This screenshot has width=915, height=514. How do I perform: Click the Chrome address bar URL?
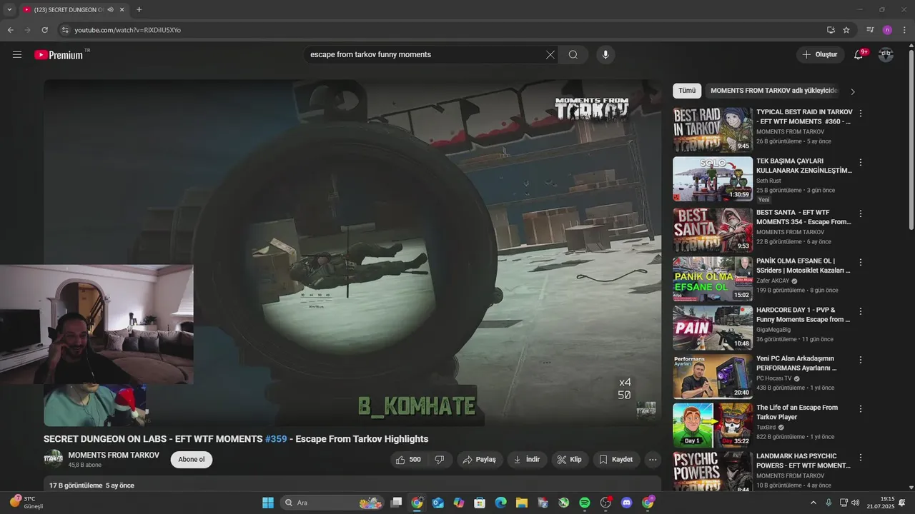tap(127, 30)
